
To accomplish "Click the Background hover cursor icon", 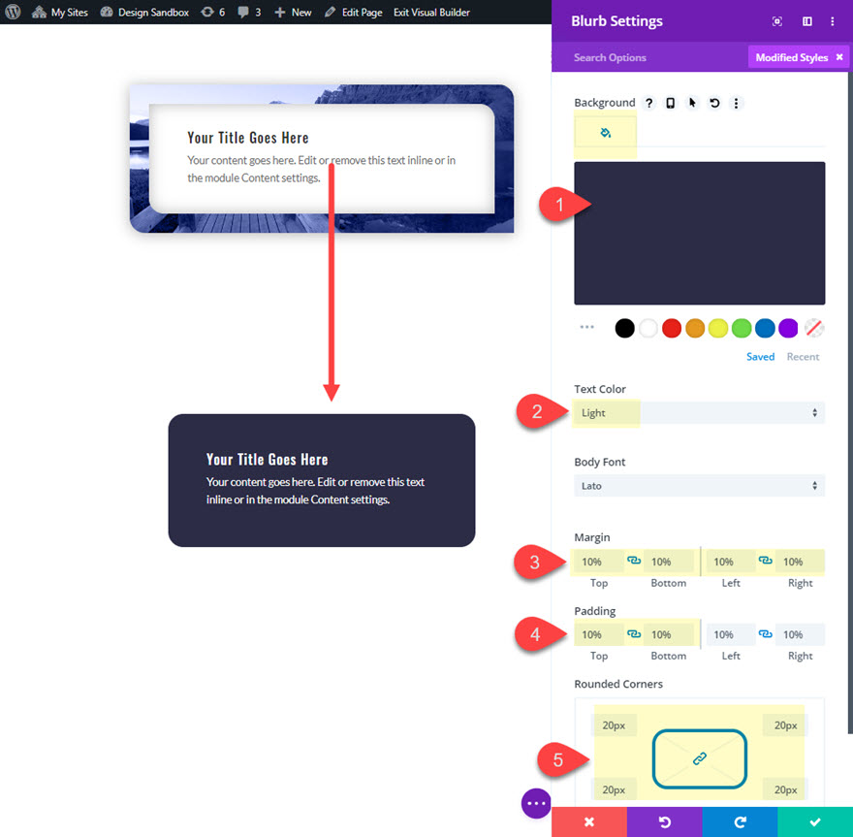I will click(692, 103).
